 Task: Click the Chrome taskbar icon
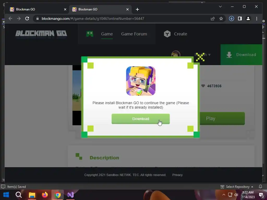click(58, 195)
